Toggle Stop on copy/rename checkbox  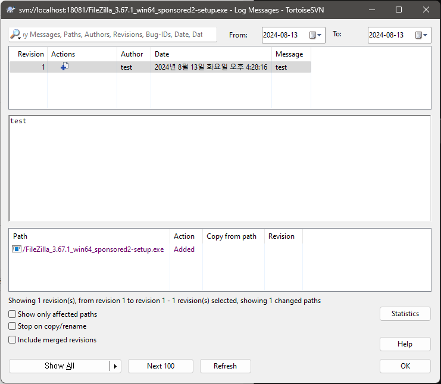click(12, 326)
